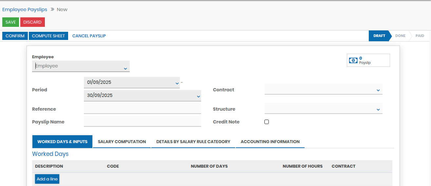Image resolution: width=431 pixels, height=186 pixels.
Task: Add a line to Worked Days
Action: [x=47, y=179]
